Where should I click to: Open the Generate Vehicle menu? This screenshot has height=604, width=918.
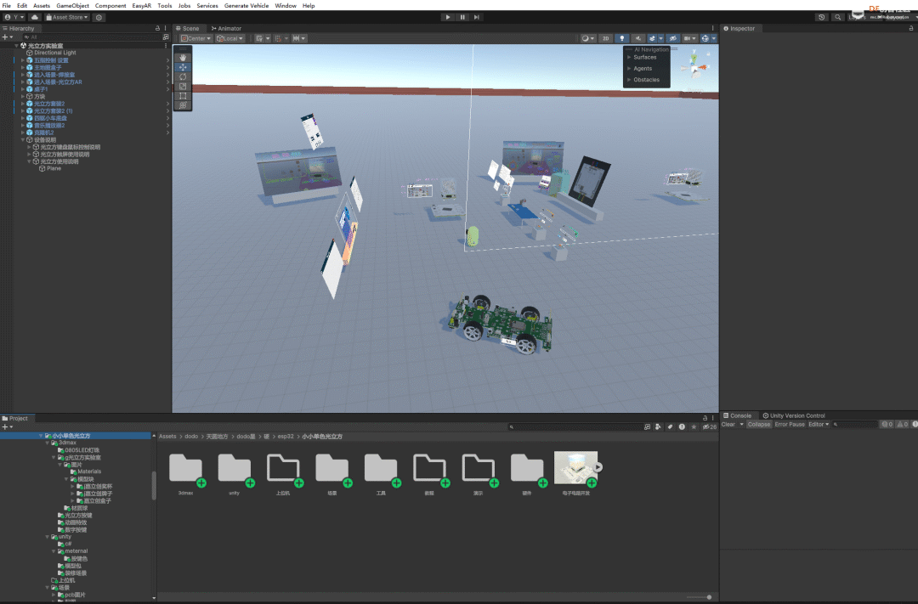click(x=246, y=5)
